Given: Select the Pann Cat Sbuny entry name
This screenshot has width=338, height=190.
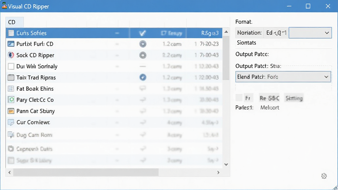Looking at the screenshot, I should click(36, 111).
